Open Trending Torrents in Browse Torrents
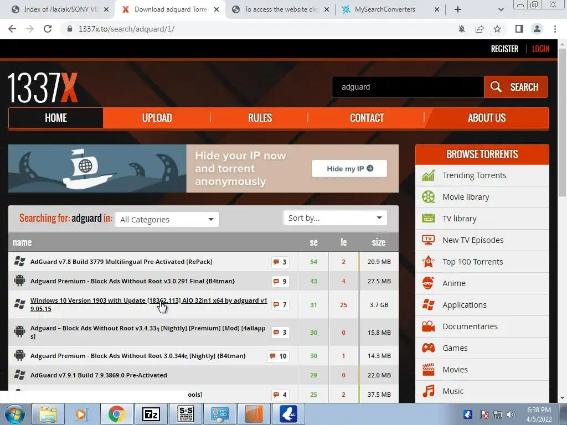The width and height of the screenshot is (567, 425). coord(474,175)
